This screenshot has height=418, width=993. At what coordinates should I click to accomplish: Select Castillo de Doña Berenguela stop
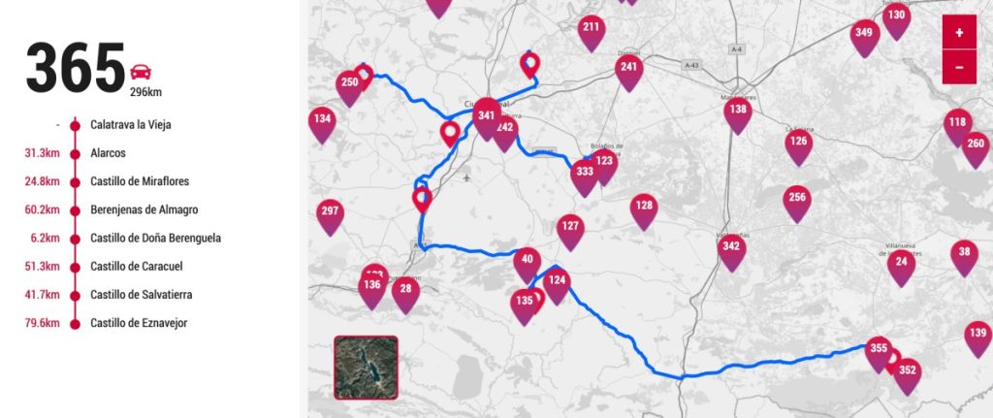pyautogui.click(x=156, y=239)
